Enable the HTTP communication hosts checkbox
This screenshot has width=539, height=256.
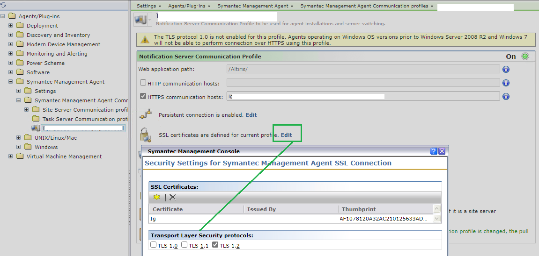pos(143,83)
